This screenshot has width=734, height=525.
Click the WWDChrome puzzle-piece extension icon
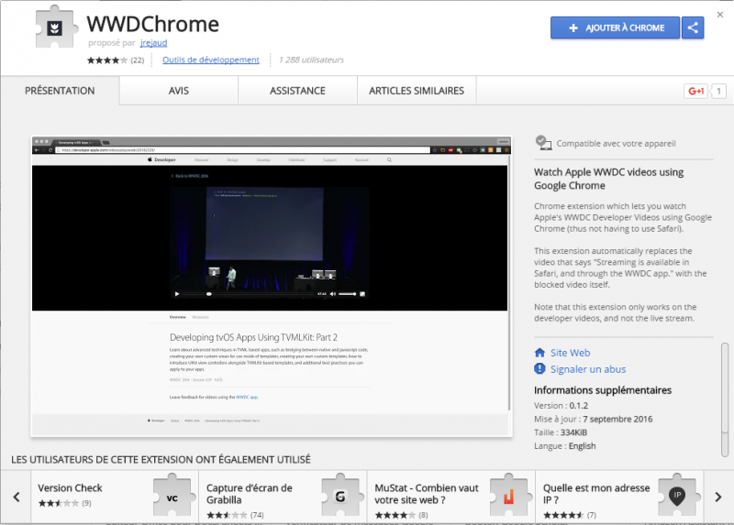(56, 27)
